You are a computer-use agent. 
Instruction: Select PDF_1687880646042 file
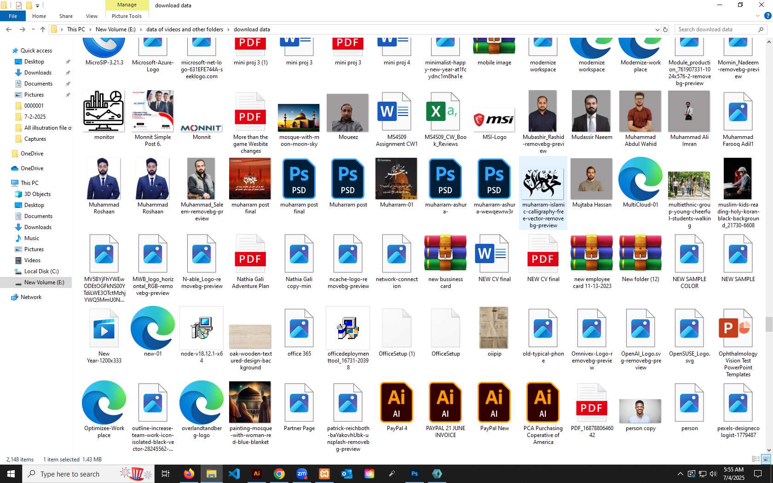[592, 402]
